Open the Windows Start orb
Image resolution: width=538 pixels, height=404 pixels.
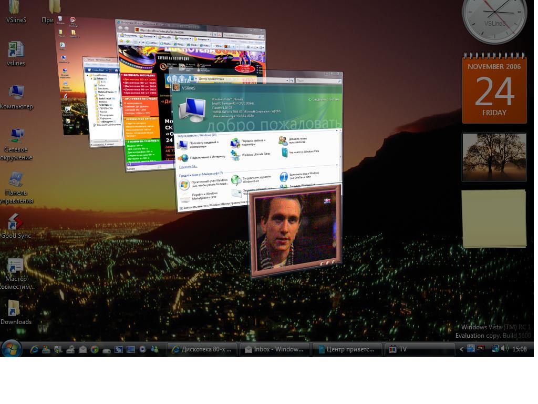pyautogui.click(x=11, y=349)
